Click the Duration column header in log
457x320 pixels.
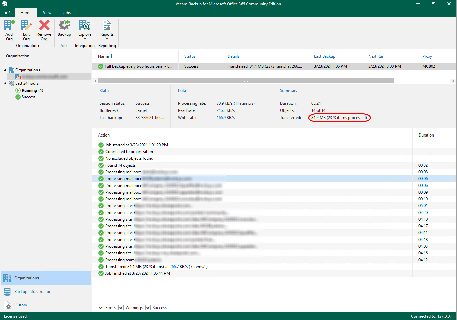(426, 135)
